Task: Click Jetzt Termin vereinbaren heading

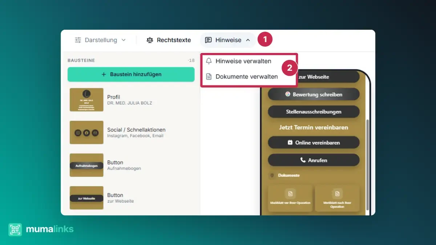Action: 314,127
